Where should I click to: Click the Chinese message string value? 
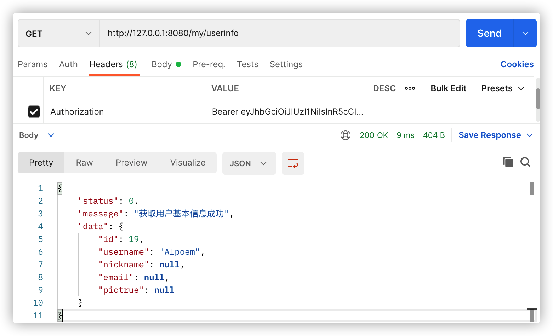point(182,214)
